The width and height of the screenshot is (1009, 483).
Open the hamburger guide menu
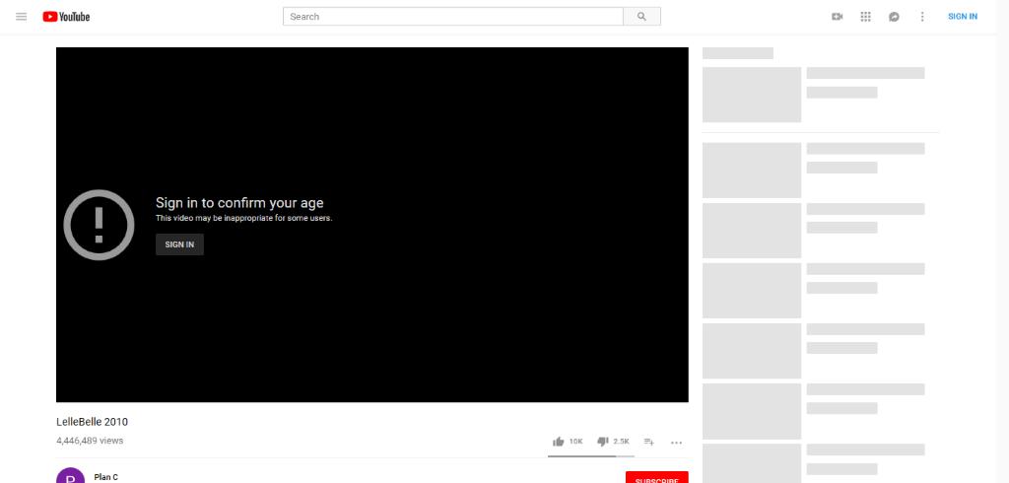[x=21, y=17]
